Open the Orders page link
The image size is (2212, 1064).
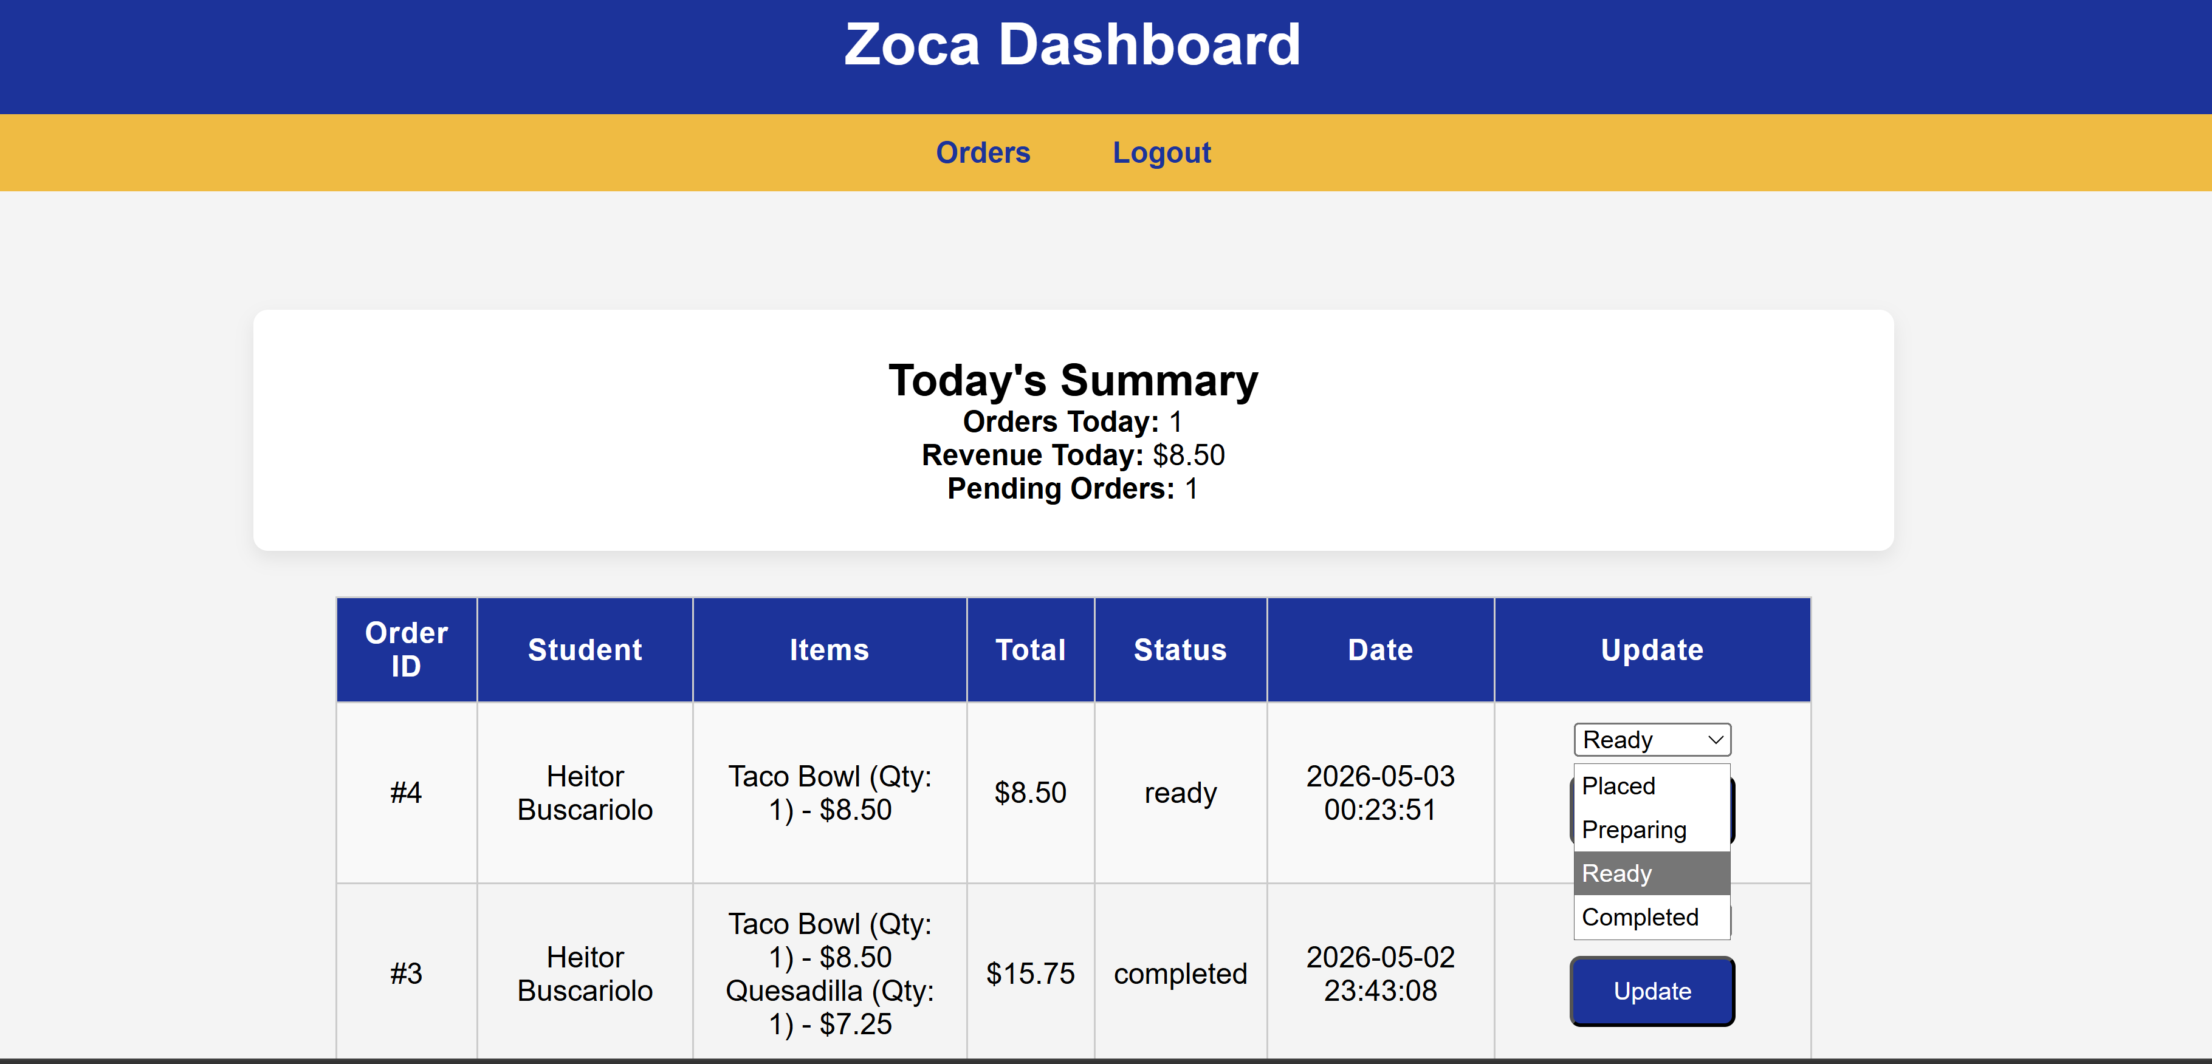tap(983, 152)
